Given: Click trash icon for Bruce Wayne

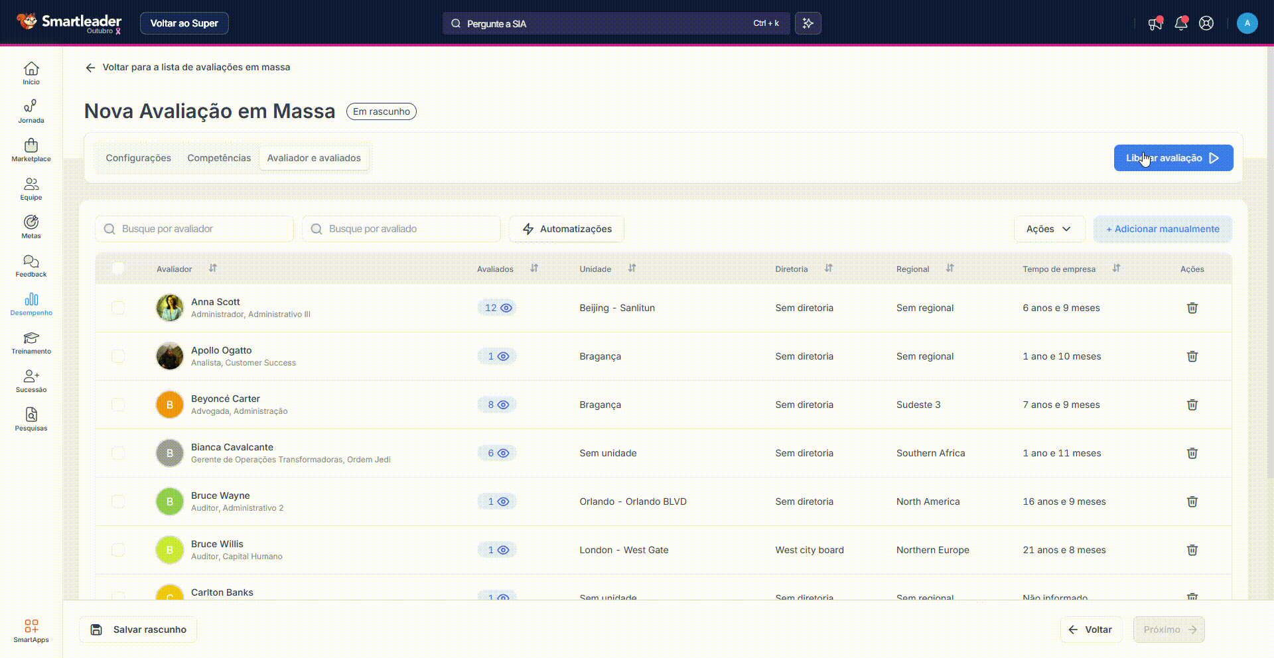Looking at the screenshot, I should click(1192, 501).
